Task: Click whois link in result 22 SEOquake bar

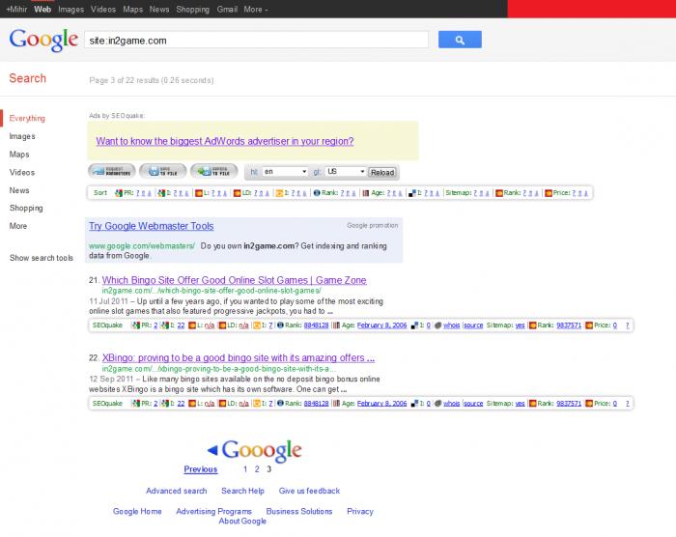Action: click(451, 404)
